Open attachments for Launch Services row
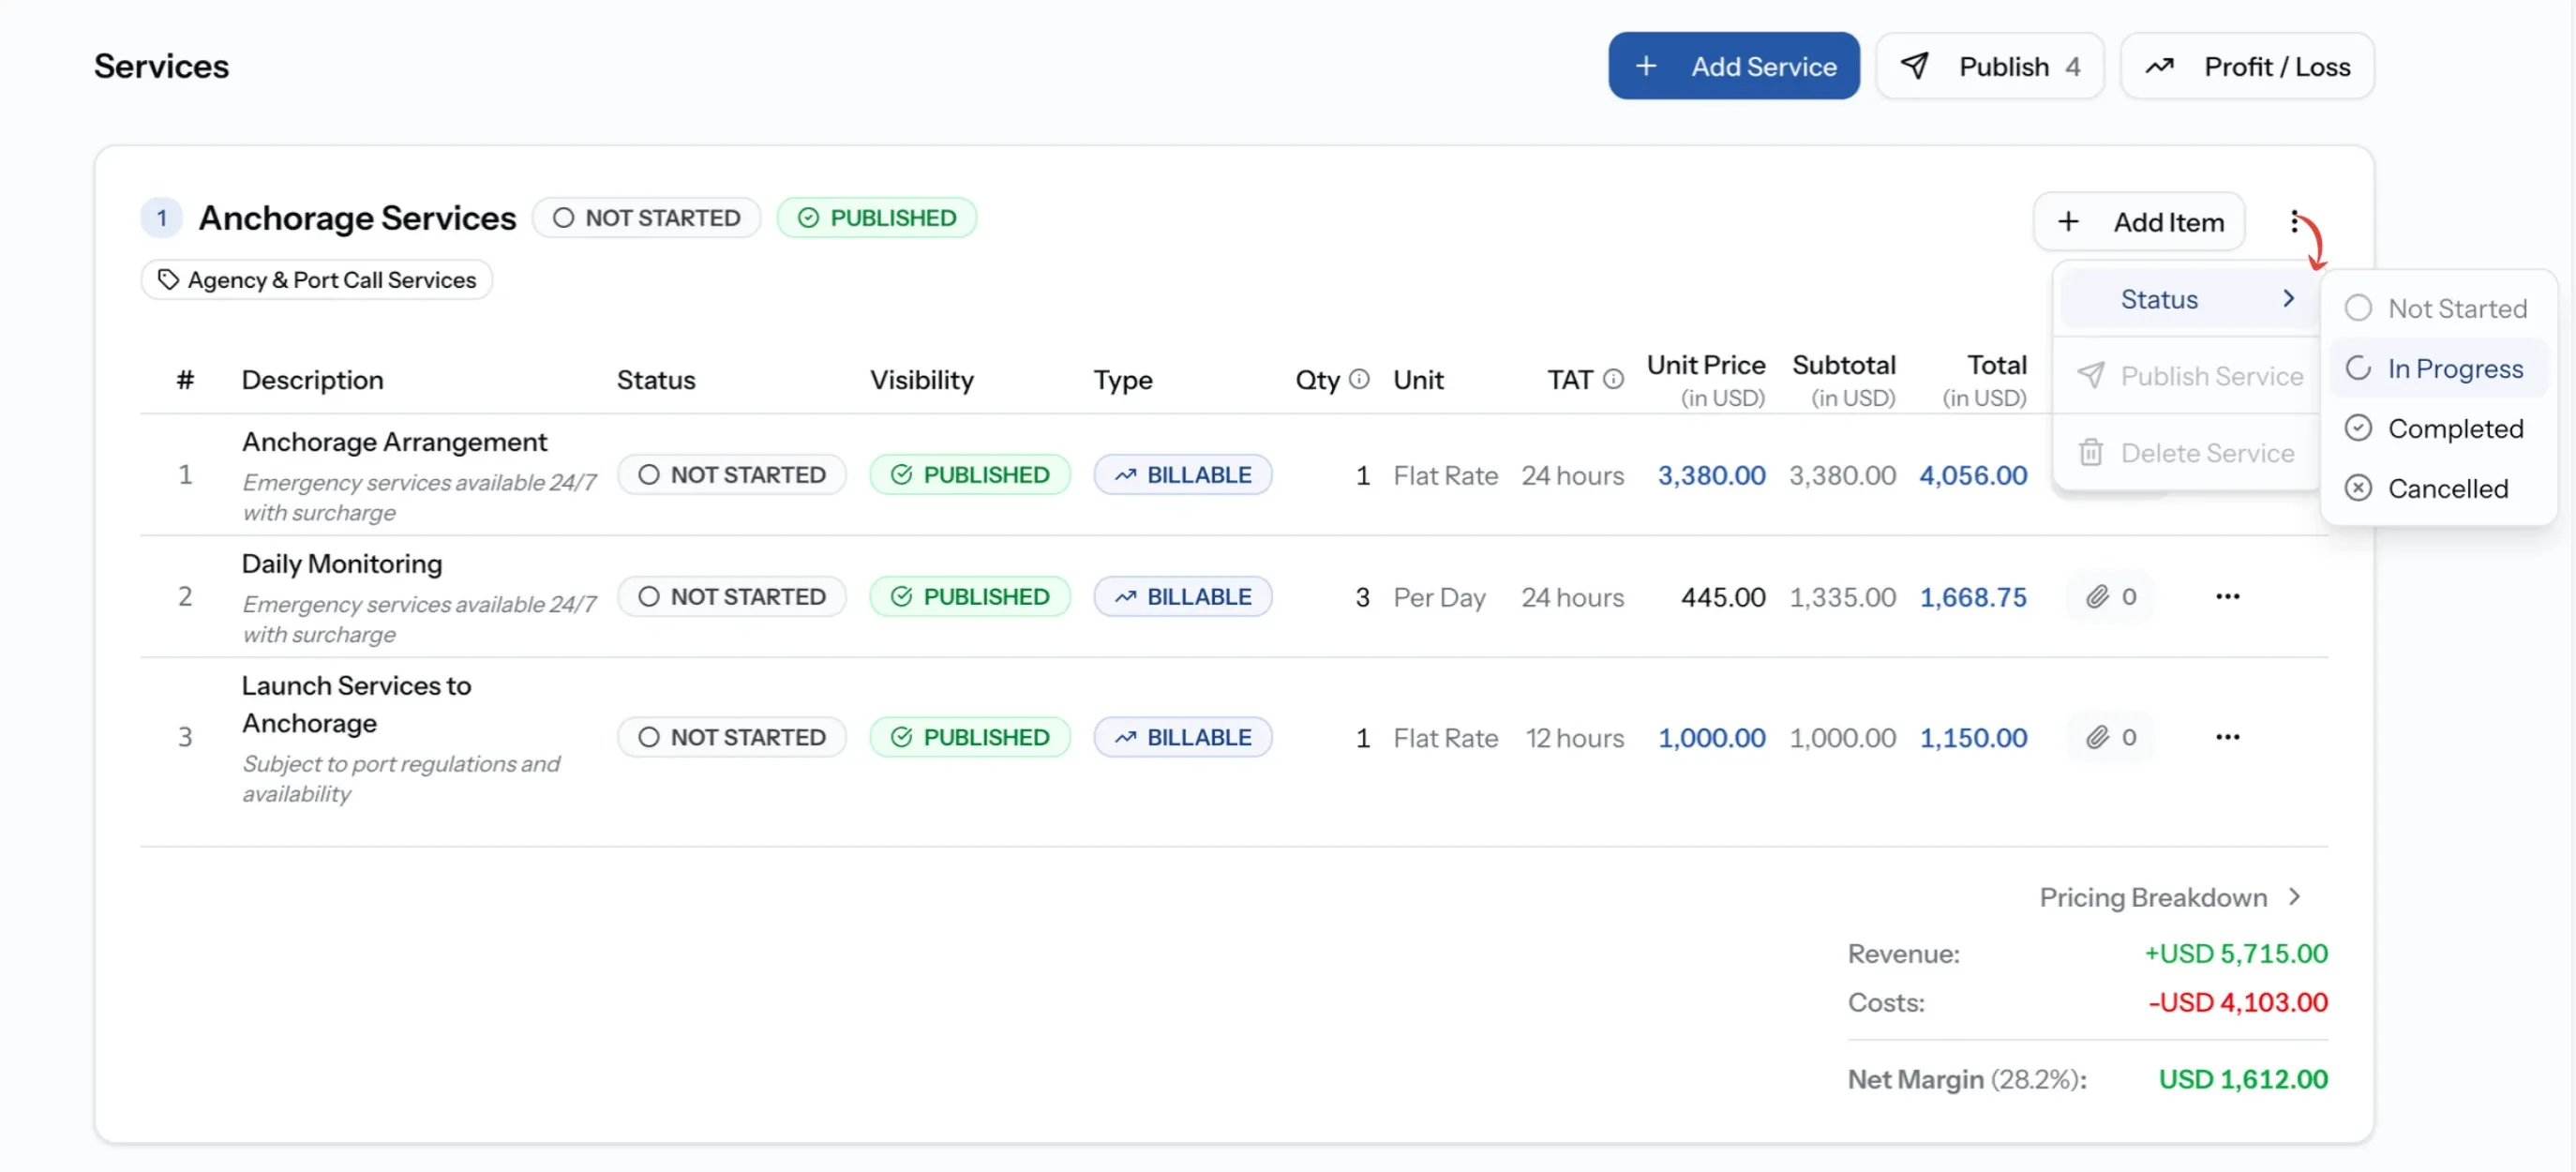Screen dimensions: 2576x1172 coord(2110,738)
